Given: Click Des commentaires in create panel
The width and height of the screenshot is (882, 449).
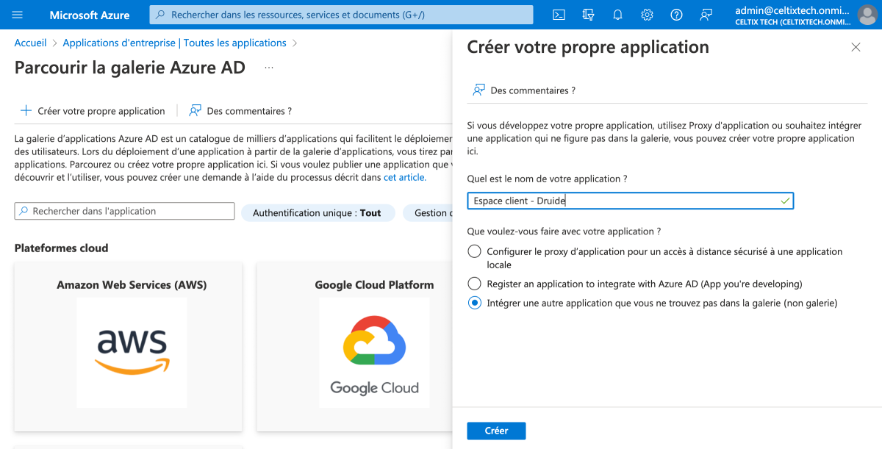Looking at the screenshot, I should click(533, 90).
